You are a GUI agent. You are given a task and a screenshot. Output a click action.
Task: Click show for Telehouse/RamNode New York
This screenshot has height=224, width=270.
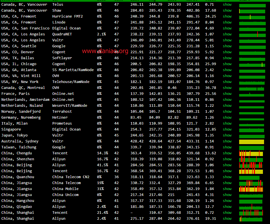(x=227, y=82)
